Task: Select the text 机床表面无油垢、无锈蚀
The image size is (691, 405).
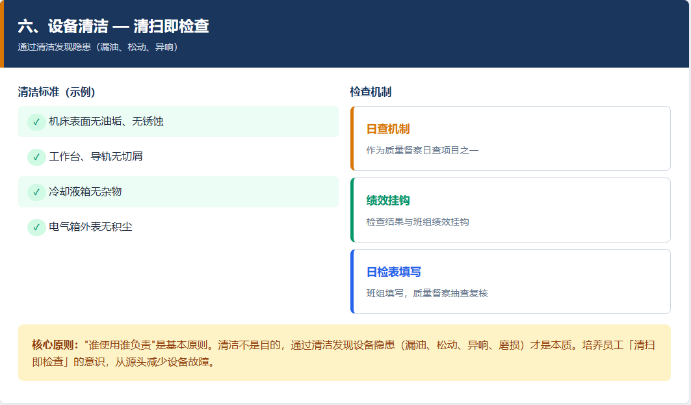Action: [106, 121]
